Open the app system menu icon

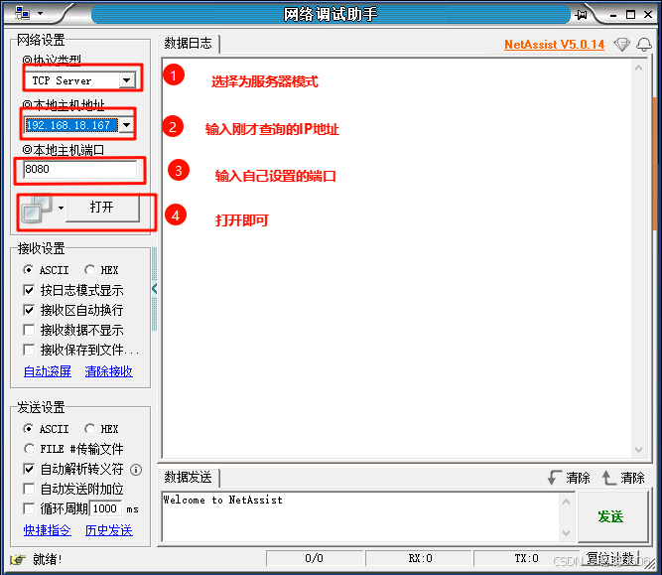click(x=22, y=13)
